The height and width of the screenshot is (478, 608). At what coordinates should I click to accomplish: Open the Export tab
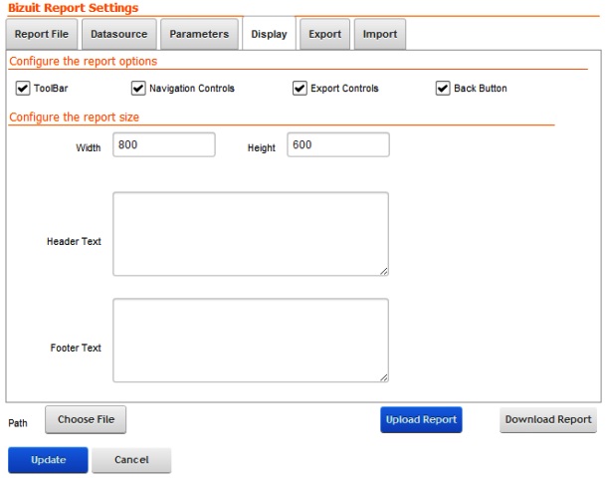[325, 34]
